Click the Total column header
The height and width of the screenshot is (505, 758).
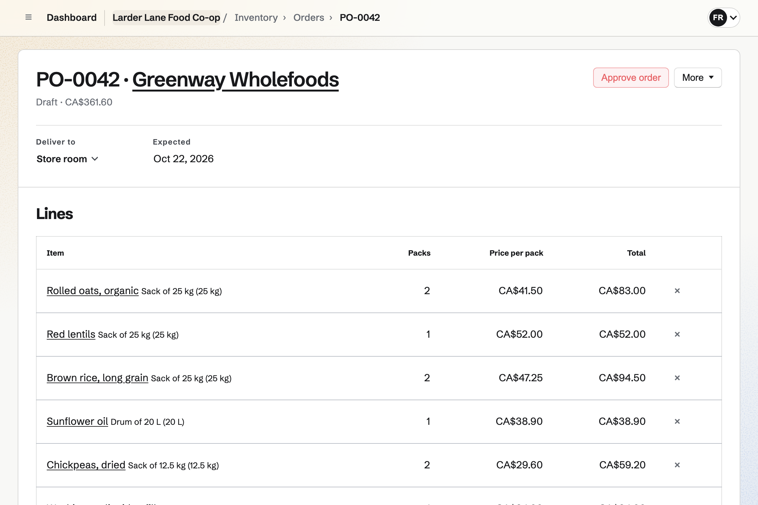(636, 253)
